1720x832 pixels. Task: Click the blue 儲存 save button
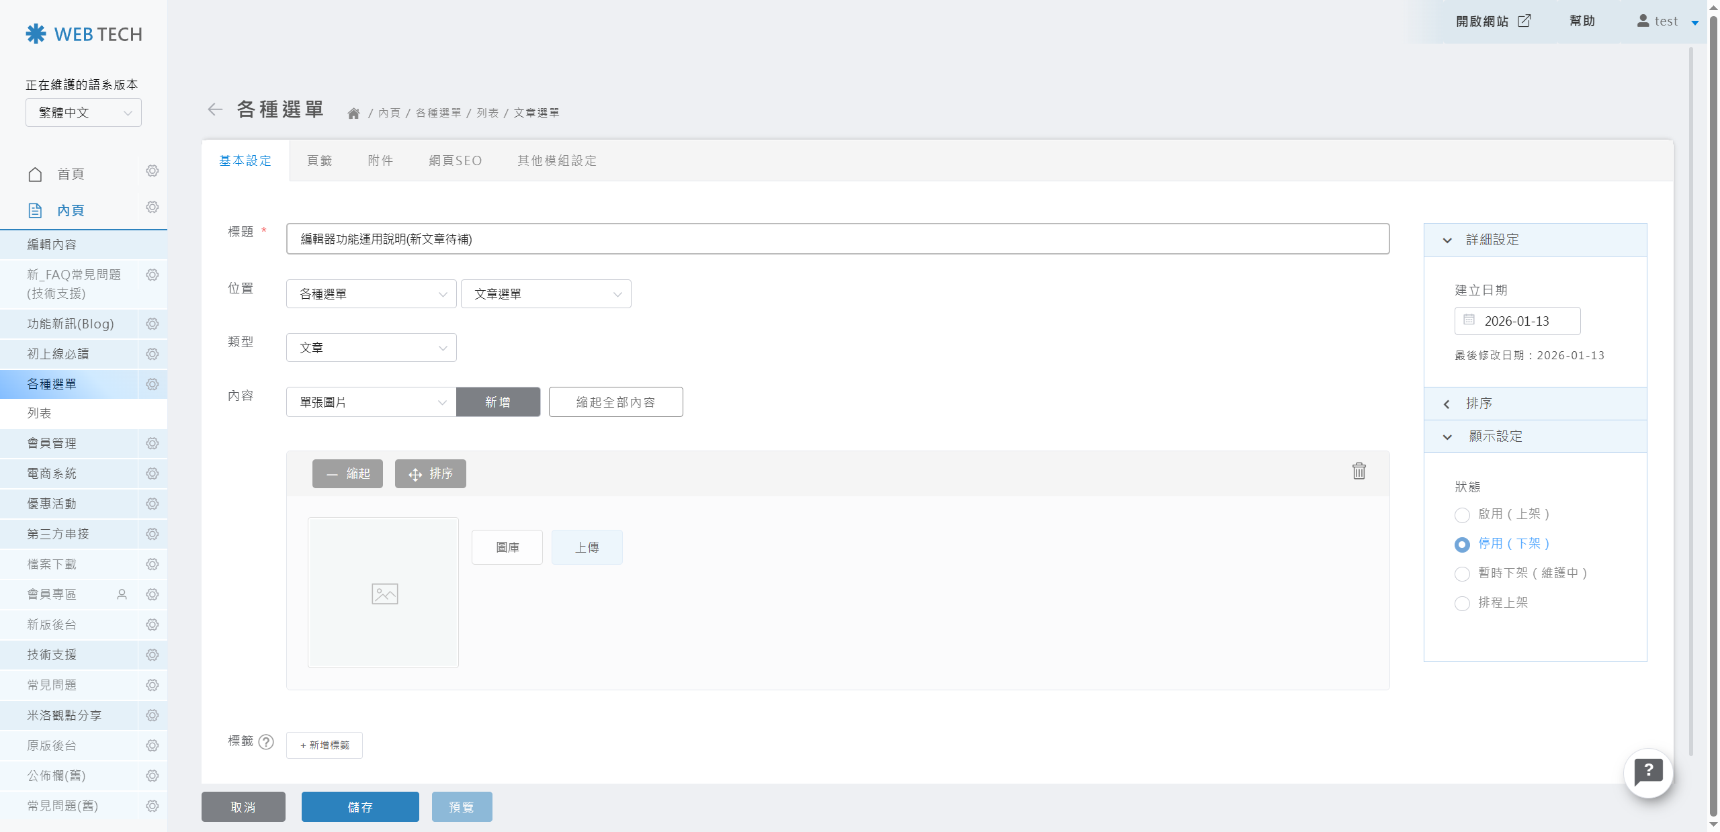tap(360, 807)
